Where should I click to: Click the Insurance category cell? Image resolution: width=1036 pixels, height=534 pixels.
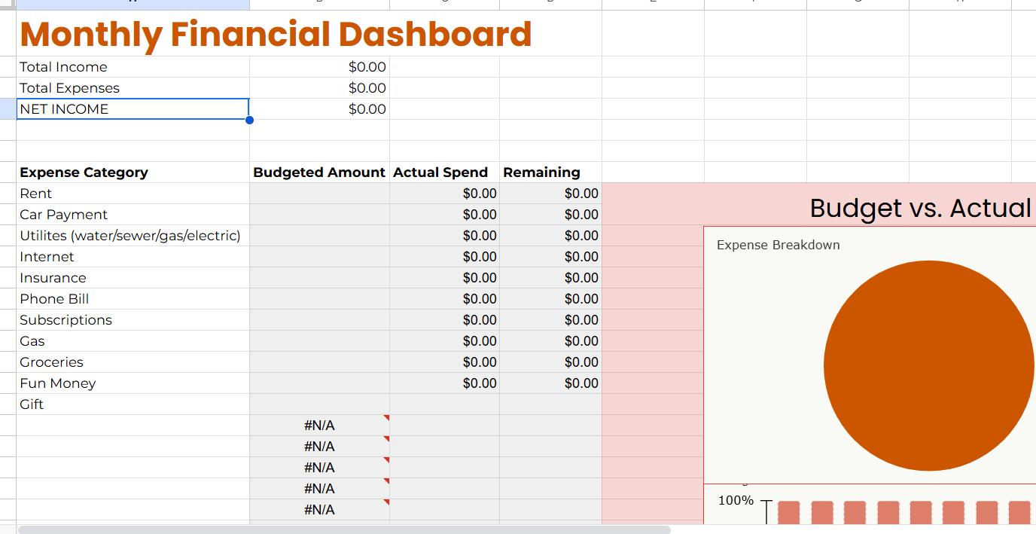(x=133, y=278)
